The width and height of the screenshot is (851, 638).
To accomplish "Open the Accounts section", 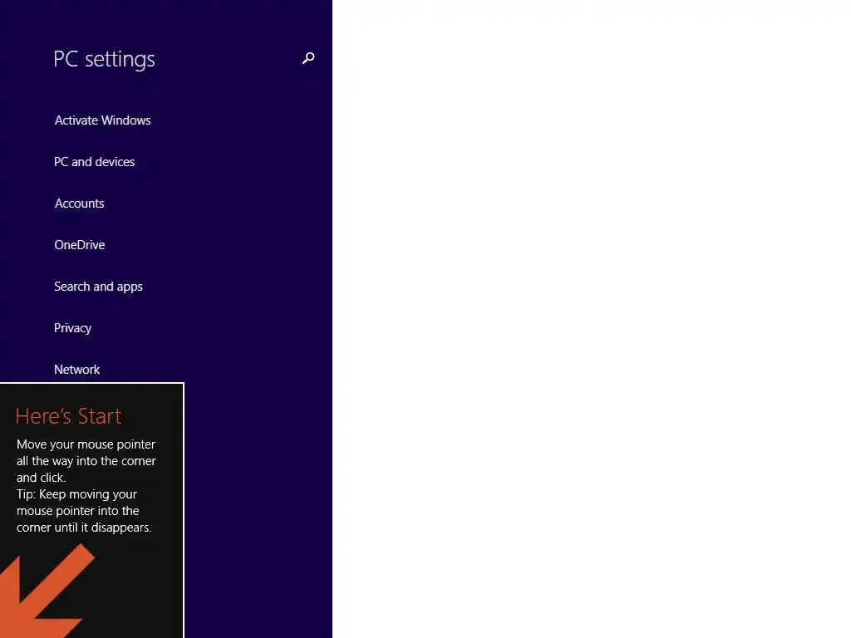I will click(79, 204).
